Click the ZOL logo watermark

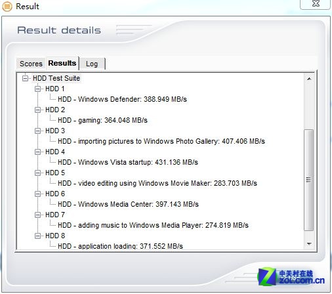(x=291, y=277)
